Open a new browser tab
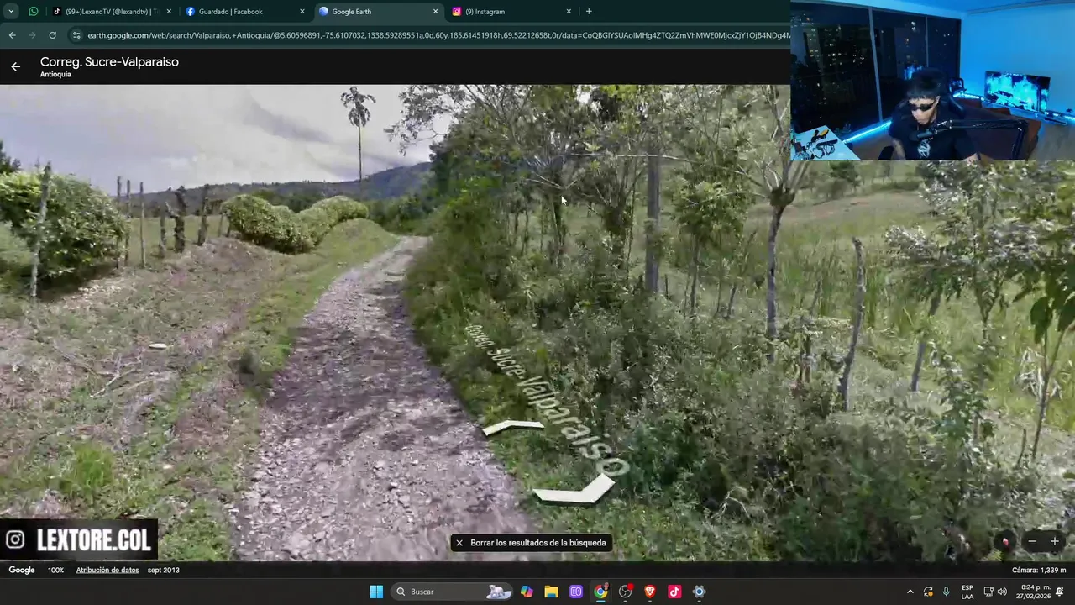Viewport: 1075px width, 605px height. pyautogui.click(x=589, y=12)
